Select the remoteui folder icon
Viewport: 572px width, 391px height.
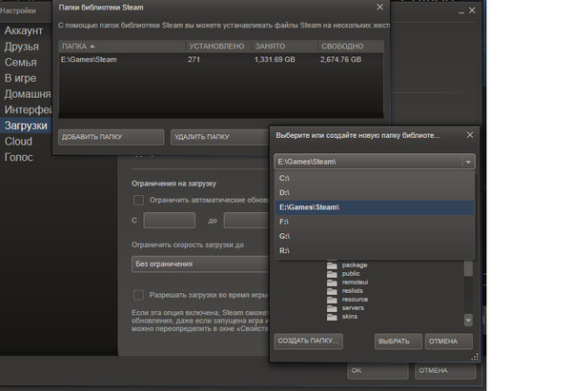(332, 283)
